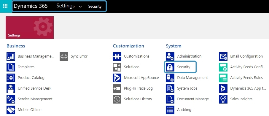Open the System Jobs link
The image size is (269, 116).
coord(187,88)
